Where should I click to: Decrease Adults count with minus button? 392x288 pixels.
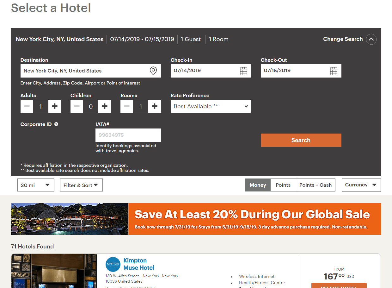tap(27, 106)
